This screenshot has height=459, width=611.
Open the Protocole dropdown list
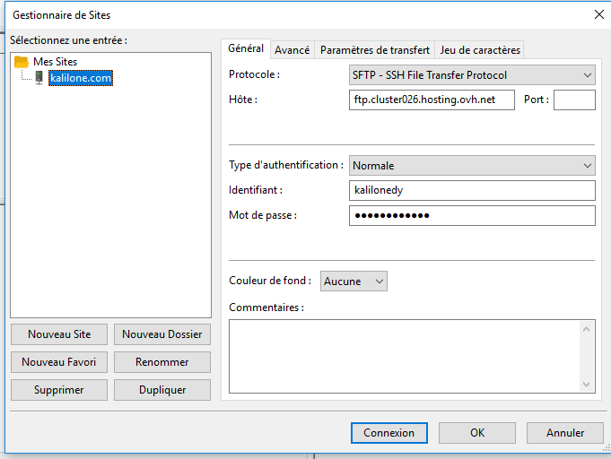pyautogui.click(x=471, y=75)
